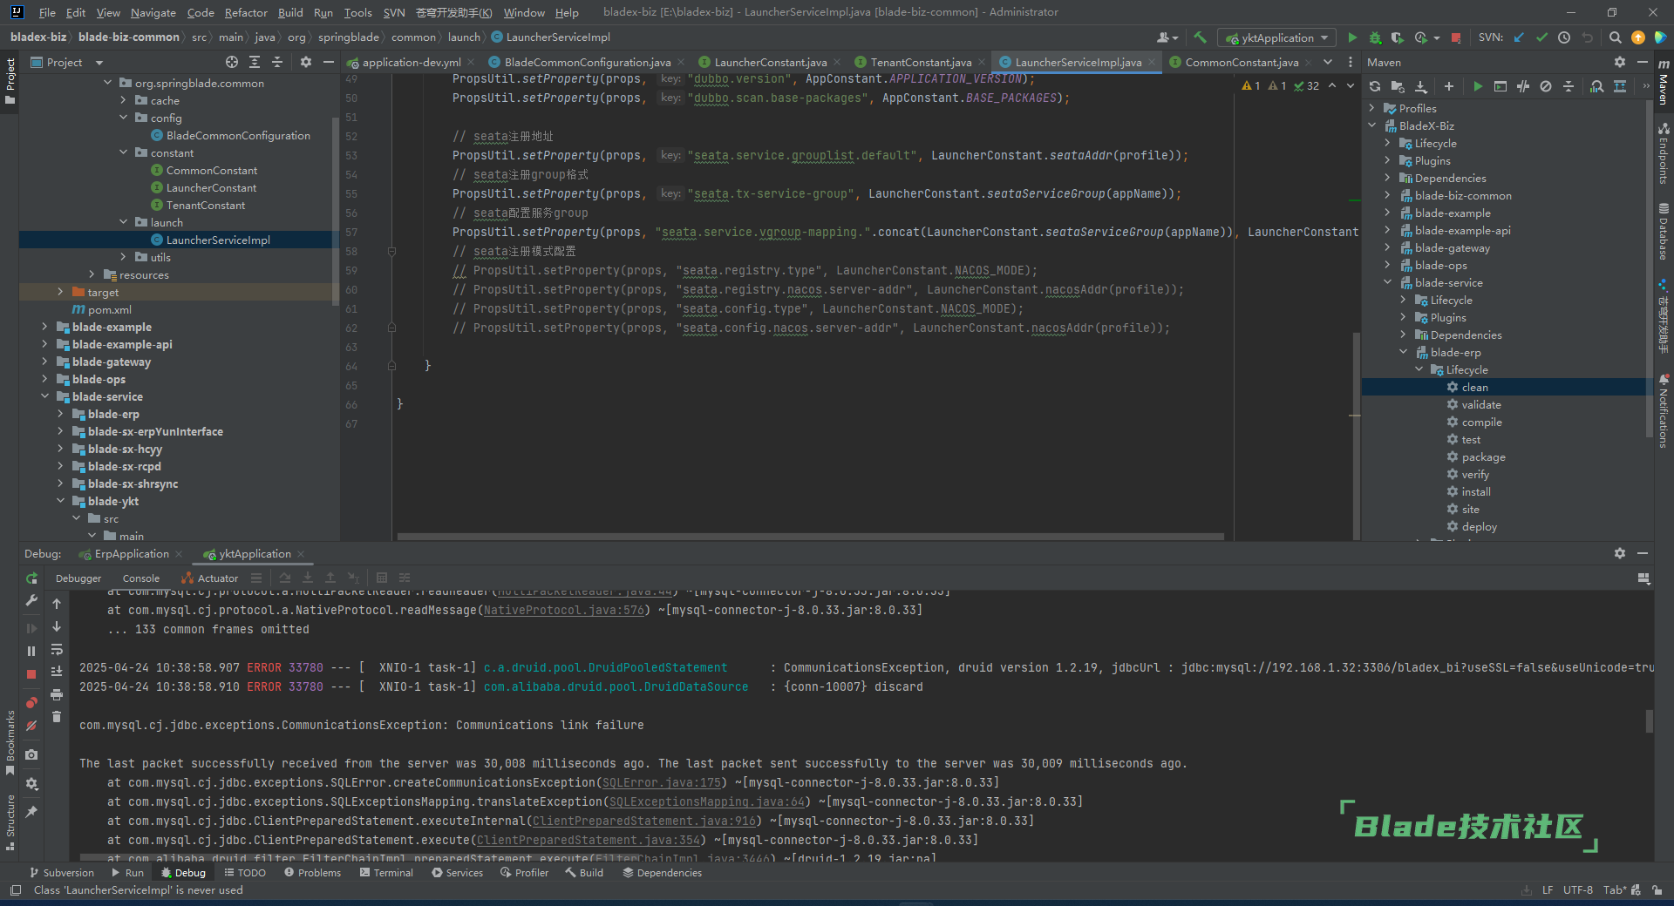Click Get Thread Dump camera icon
1674x906 pixels.
[31, 754]
